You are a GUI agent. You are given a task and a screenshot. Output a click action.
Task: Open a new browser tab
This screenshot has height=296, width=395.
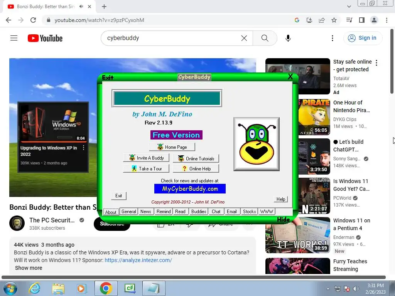click(104, 7)
